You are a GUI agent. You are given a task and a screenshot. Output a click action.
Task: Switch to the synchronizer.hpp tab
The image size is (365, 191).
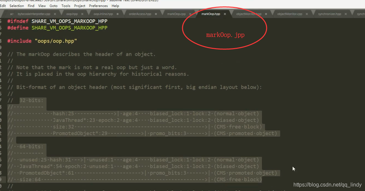click(329, 14)
